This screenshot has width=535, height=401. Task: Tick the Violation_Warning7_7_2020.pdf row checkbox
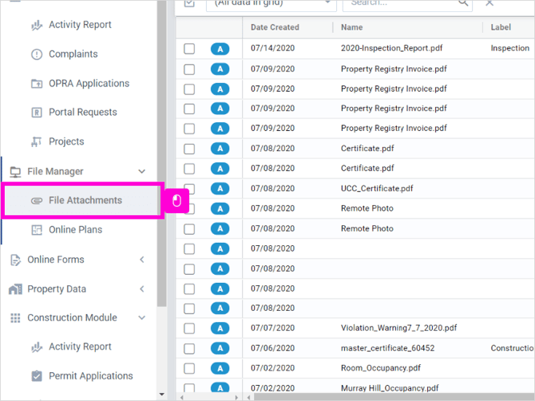189,328
